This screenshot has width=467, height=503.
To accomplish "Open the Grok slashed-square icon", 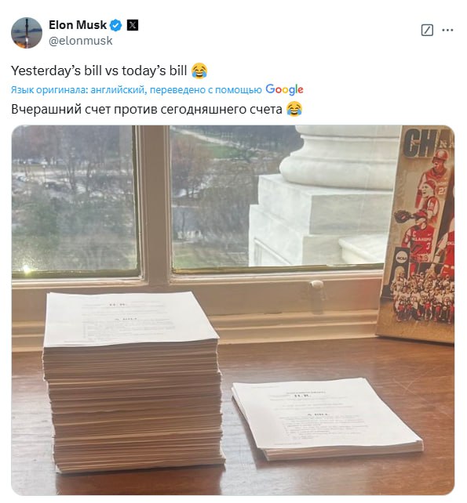I will [x=427, y=30].
